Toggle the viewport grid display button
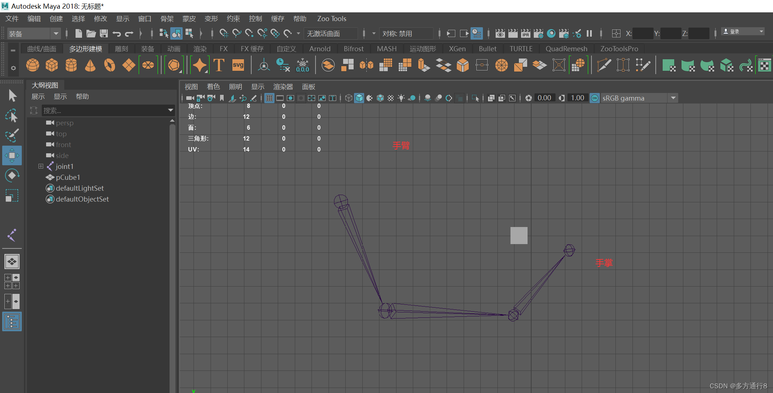Viewport: 773px width, 393px height. (269, 98)
